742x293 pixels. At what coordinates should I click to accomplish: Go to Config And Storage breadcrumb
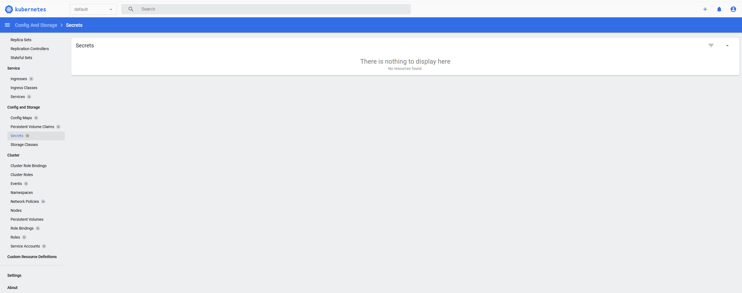[x=36, y=25]
